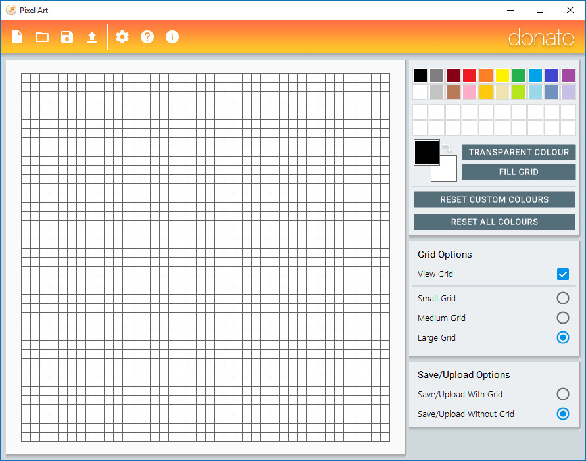Pick the pink colour swatch
The image size is (586, 461).
tap(470, 92)
